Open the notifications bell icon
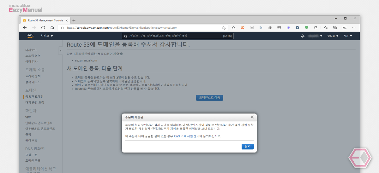379x173 pixels. 303,36
